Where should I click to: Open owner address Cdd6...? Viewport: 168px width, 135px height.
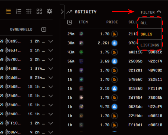(x=14, y=78)
